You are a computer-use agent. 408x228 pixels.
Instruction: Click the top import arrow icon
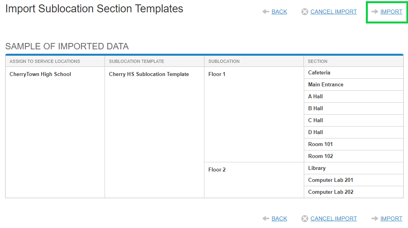[x=375, y=12]
